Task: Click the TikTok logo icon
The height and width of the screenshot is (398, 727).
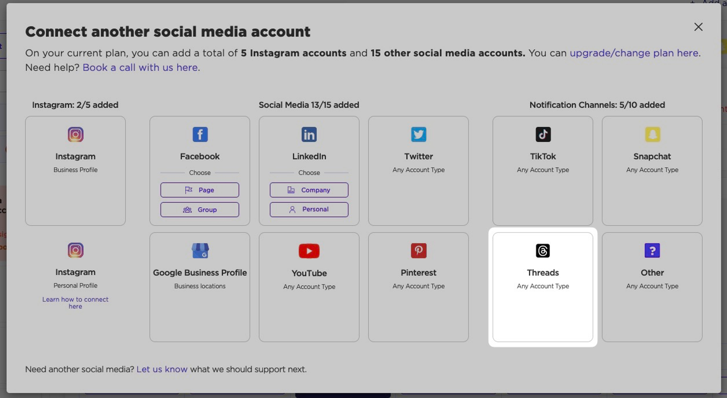Action: point(543,134)
